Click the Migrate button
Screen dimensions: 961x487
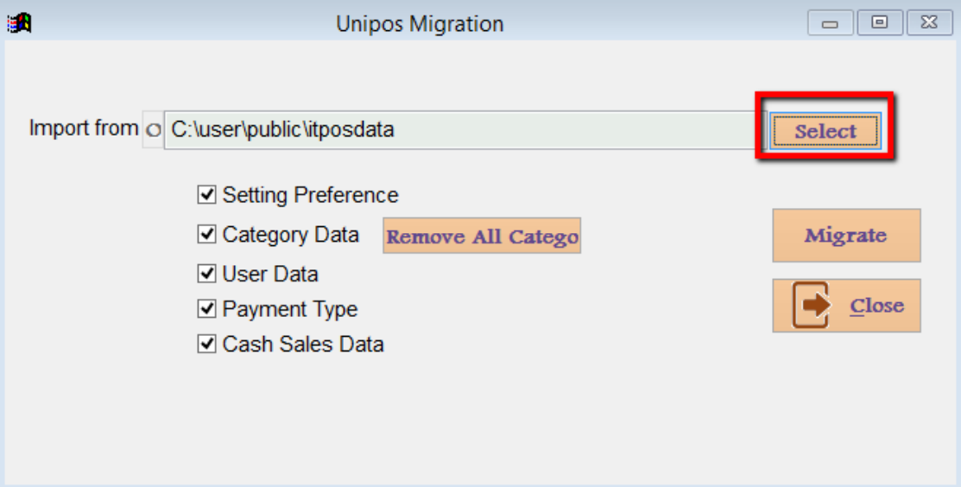pos(845,235)
